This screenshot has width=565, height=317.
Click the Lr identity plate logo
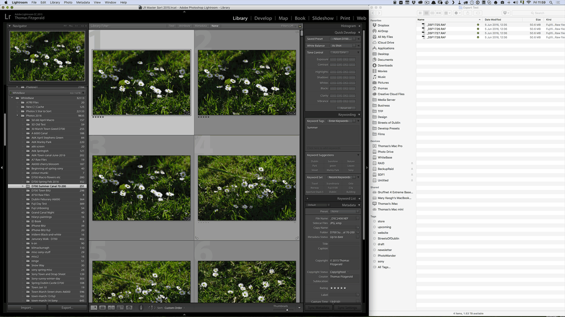point(8,17)
